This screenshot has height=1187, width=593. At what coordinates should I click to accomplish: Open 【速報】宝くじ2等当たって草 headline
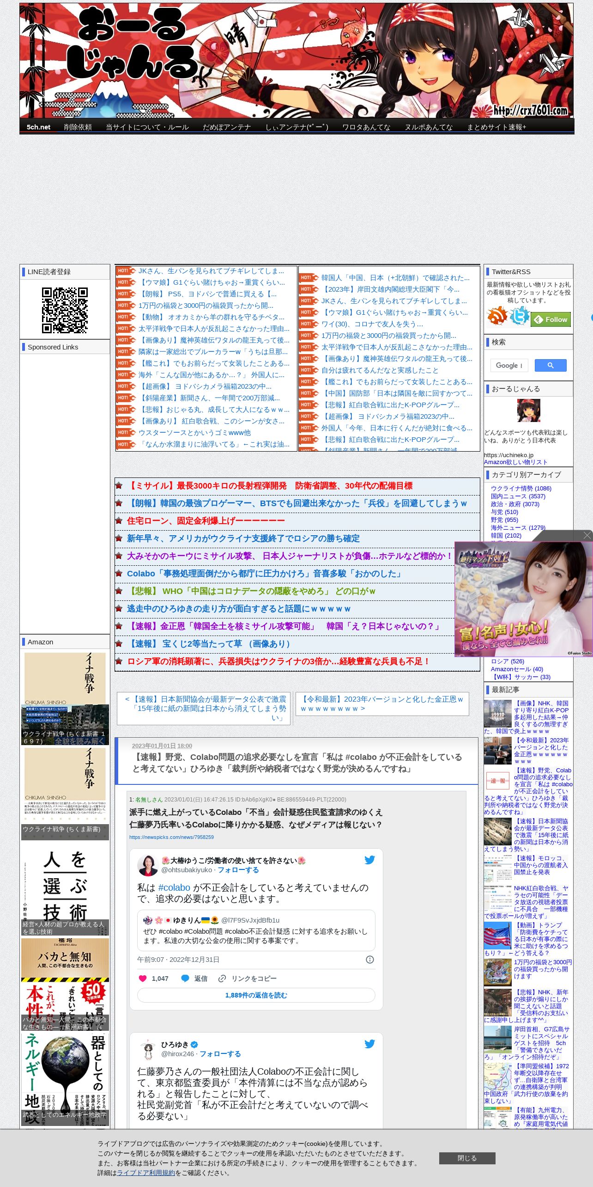pos(210,644)
